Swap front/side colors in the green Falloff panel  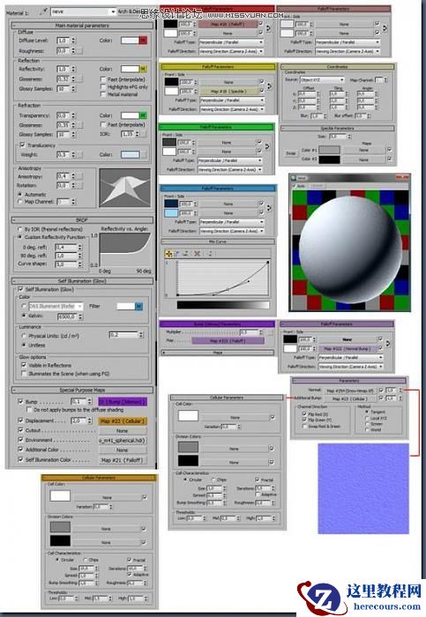tap(267, 146)
